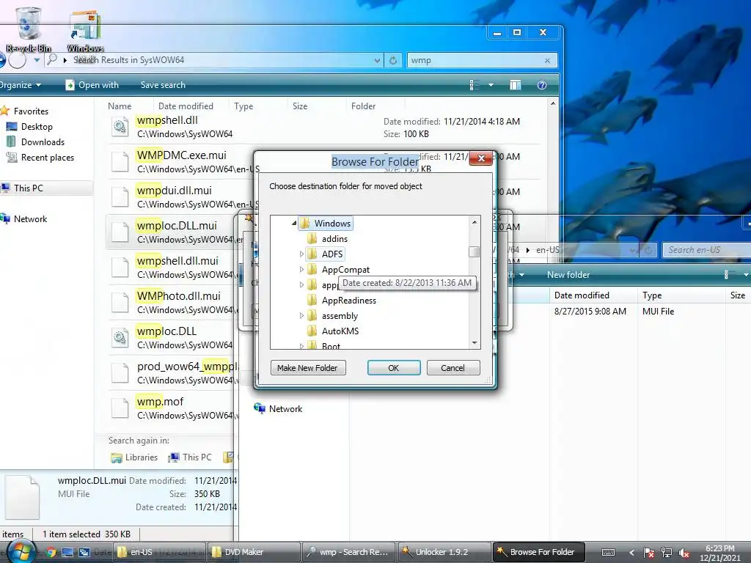Open Recent places under Favorites
751x563 pixels.
[x=48, y=158]
